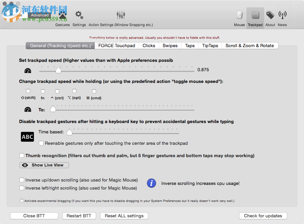The height and width of the screenshot is (224, 304).
Task: Click the trackpad speed slider handle
Action: 59,70
